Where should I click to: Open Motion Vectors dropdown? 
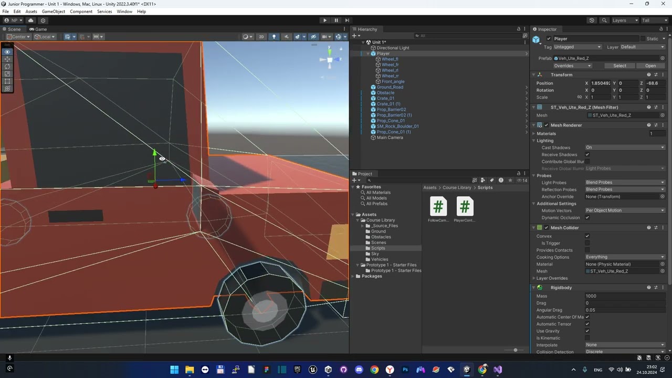click(625, 211)
